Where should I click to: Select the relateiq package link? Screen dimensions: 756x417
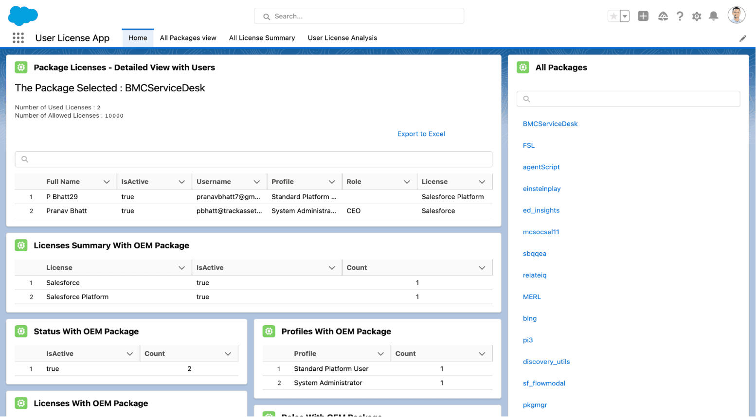pyautogui.click(x=535, y=275)
